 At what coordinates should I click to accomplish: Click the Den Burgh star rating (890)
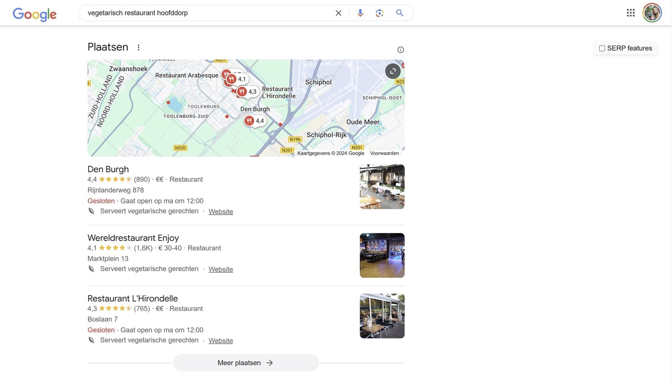(118, 179)
